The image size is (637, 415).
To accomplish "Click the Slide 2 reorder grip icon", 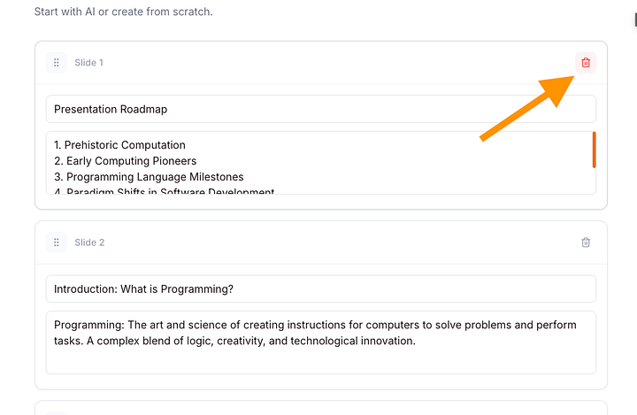I will (57, 242).
